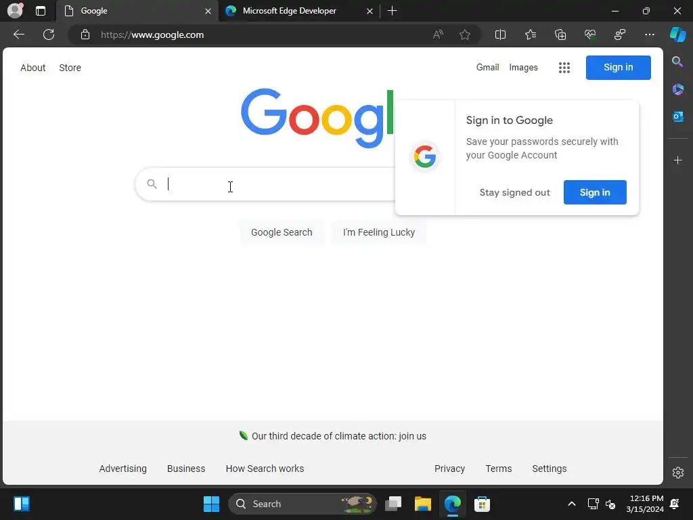Viewport: 693px width, 520px height.
Task: Choose Stay signed out in popup
Action: point(514,192)
